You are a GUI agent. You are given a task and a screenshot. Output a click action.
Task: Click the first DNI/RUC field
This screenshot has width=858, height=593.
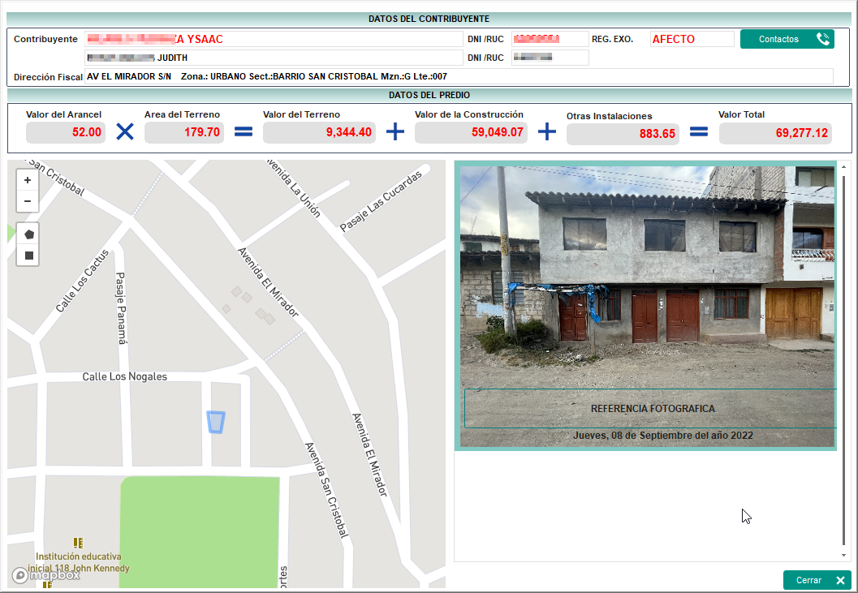click(x=550, y=39)
